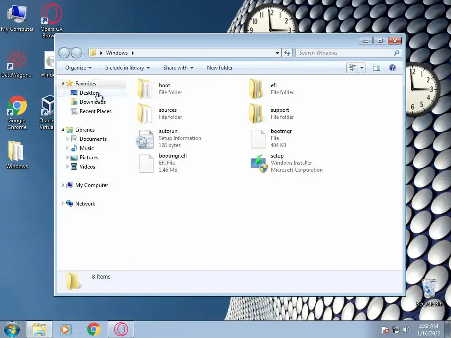The height and width of the screenshot is (338, 451).
Task: Select the support folder icon
Action: pos(256,114)
